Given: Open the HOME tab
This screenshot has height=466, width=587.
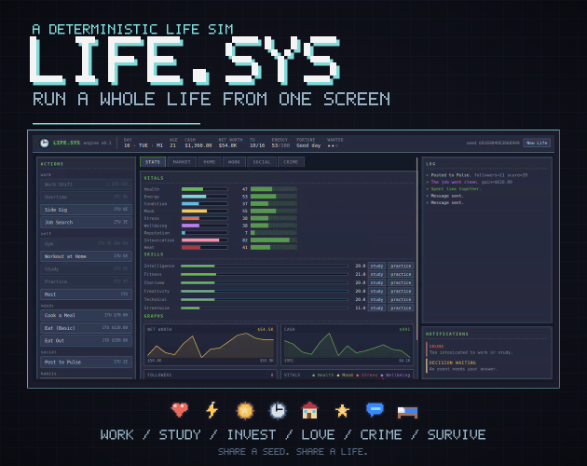Looking at the screenshot, I should coord(210,162).
